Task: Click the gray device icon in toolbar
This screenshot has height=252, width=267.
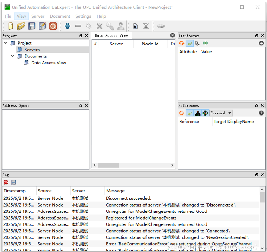Action: click(x=161, y=26)
